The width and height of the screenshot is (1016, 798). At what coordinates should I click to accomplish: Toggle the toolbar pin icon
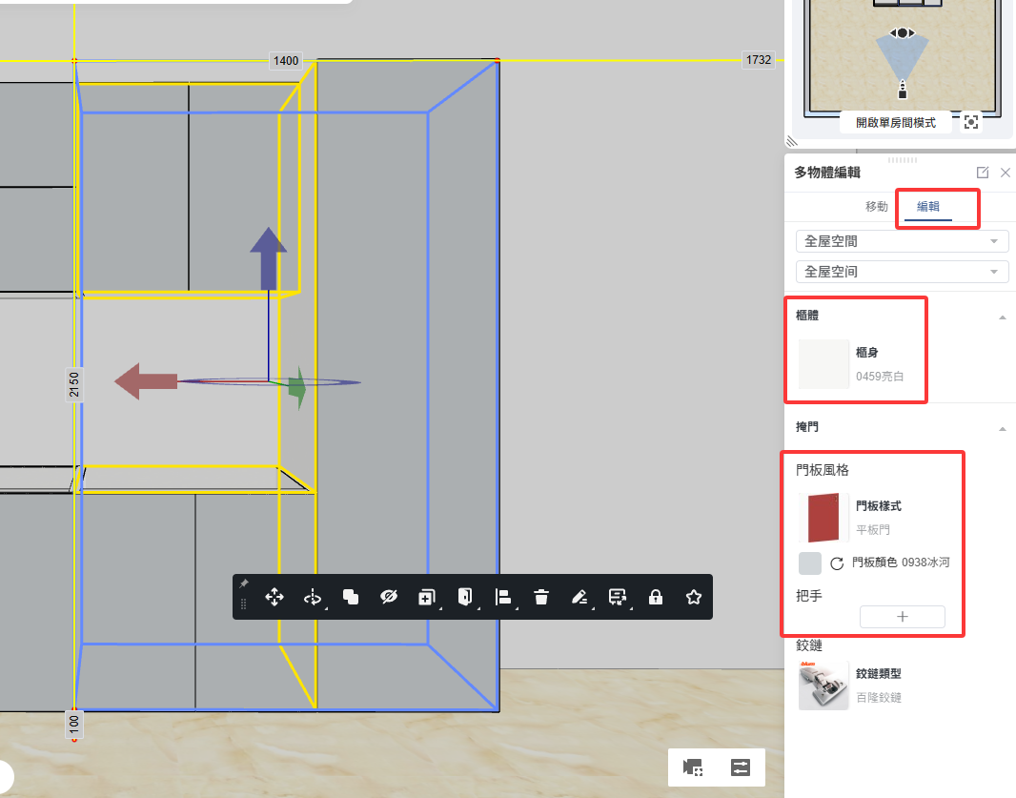click(244, 583)
